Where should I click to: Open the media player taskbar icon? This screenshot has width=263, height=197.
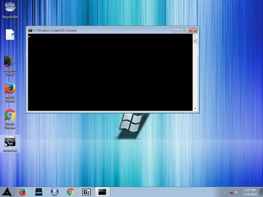(54, 192)
